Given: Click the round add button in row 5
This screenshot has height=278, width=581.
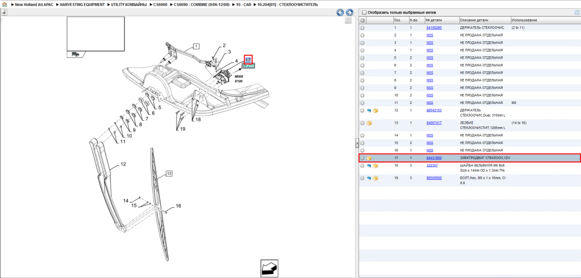Looking at the screenshot, I should click(x=363, y=57).
